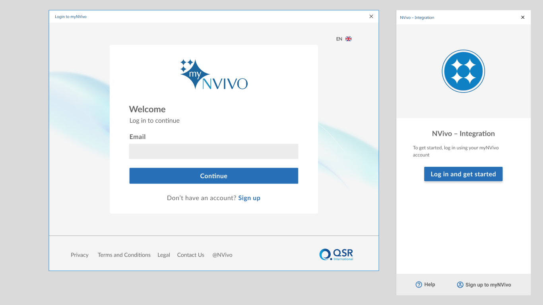Click the Email input field
The height and width of the screenshot is (305, 543).
point(213,151)
